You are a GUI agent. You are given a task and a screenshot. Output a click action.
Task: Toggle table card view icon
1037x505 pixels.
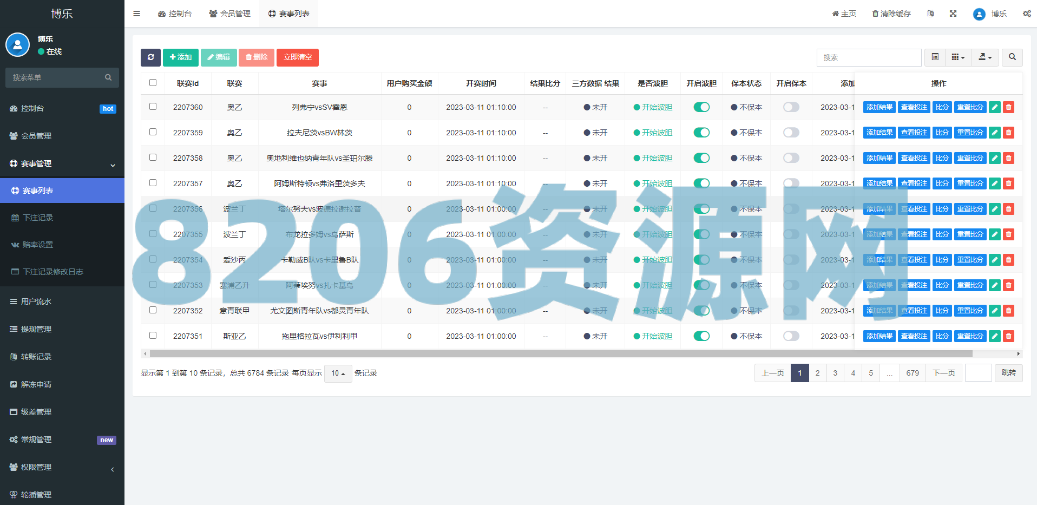pyautogui.click(x=935, y=57)
